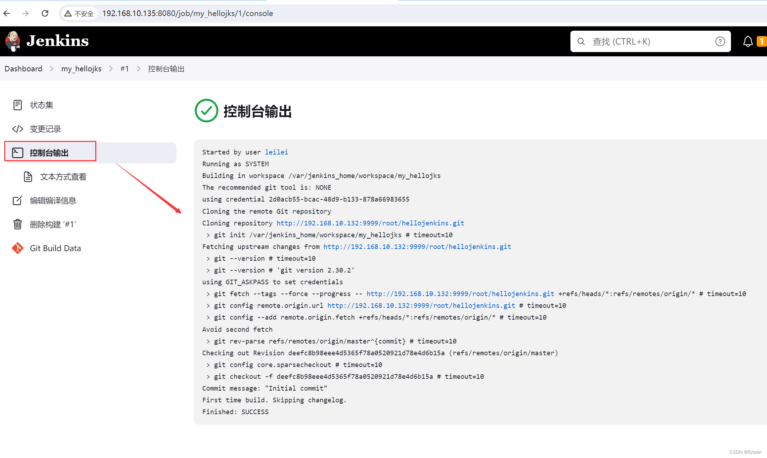
Task: Click the orange notification count badge
Action: tap(762, 41)
